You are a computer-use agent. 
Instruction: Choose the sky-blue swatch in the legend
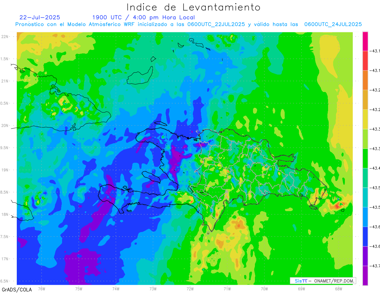pyautogui.click(x=365, y=217)
